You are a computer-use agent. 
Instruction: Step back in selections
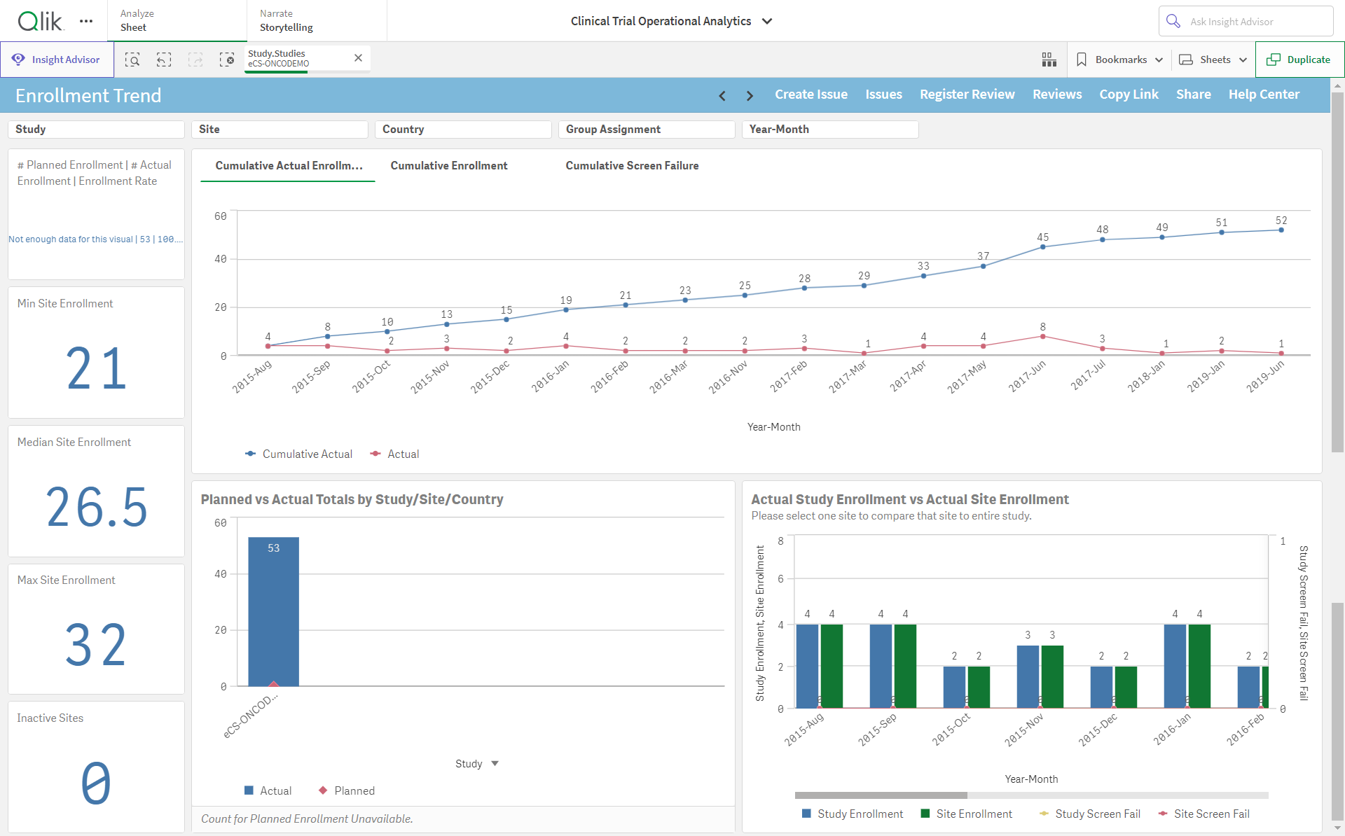point(164,60)
